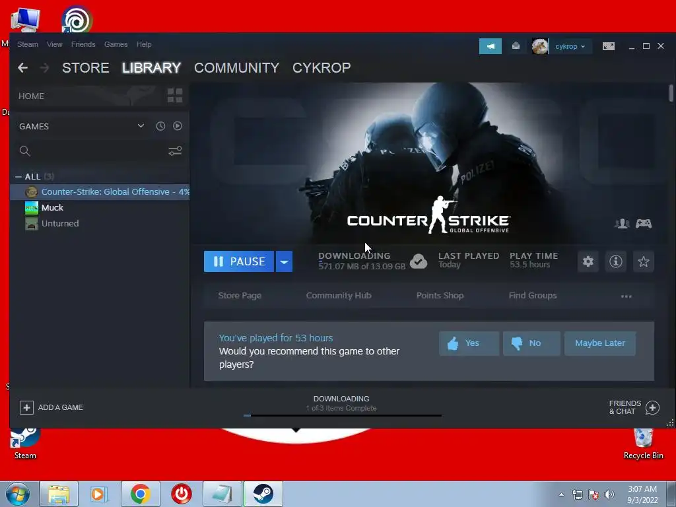The width and height of the screenshot is (676, 507).
Task: Sort library by recent activity clock
Action: [160, 126]
